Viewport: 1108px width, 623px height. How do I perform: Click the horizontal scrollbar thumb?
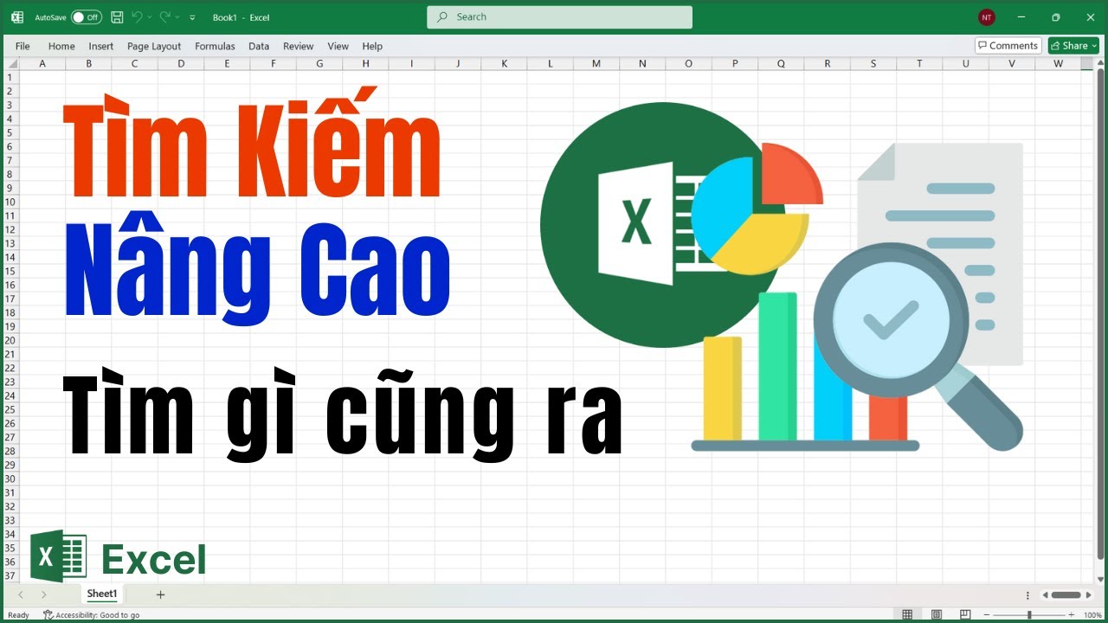tap(1066, 594)
